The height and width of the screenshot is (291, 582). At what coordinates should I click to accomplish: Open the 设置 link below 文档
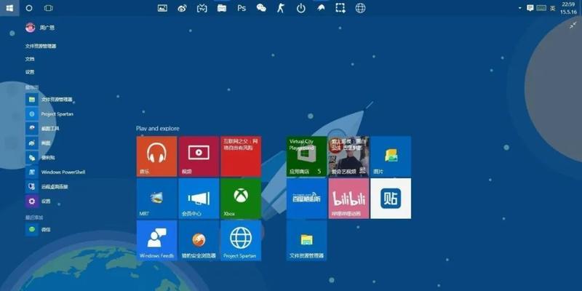click(30, 72)
